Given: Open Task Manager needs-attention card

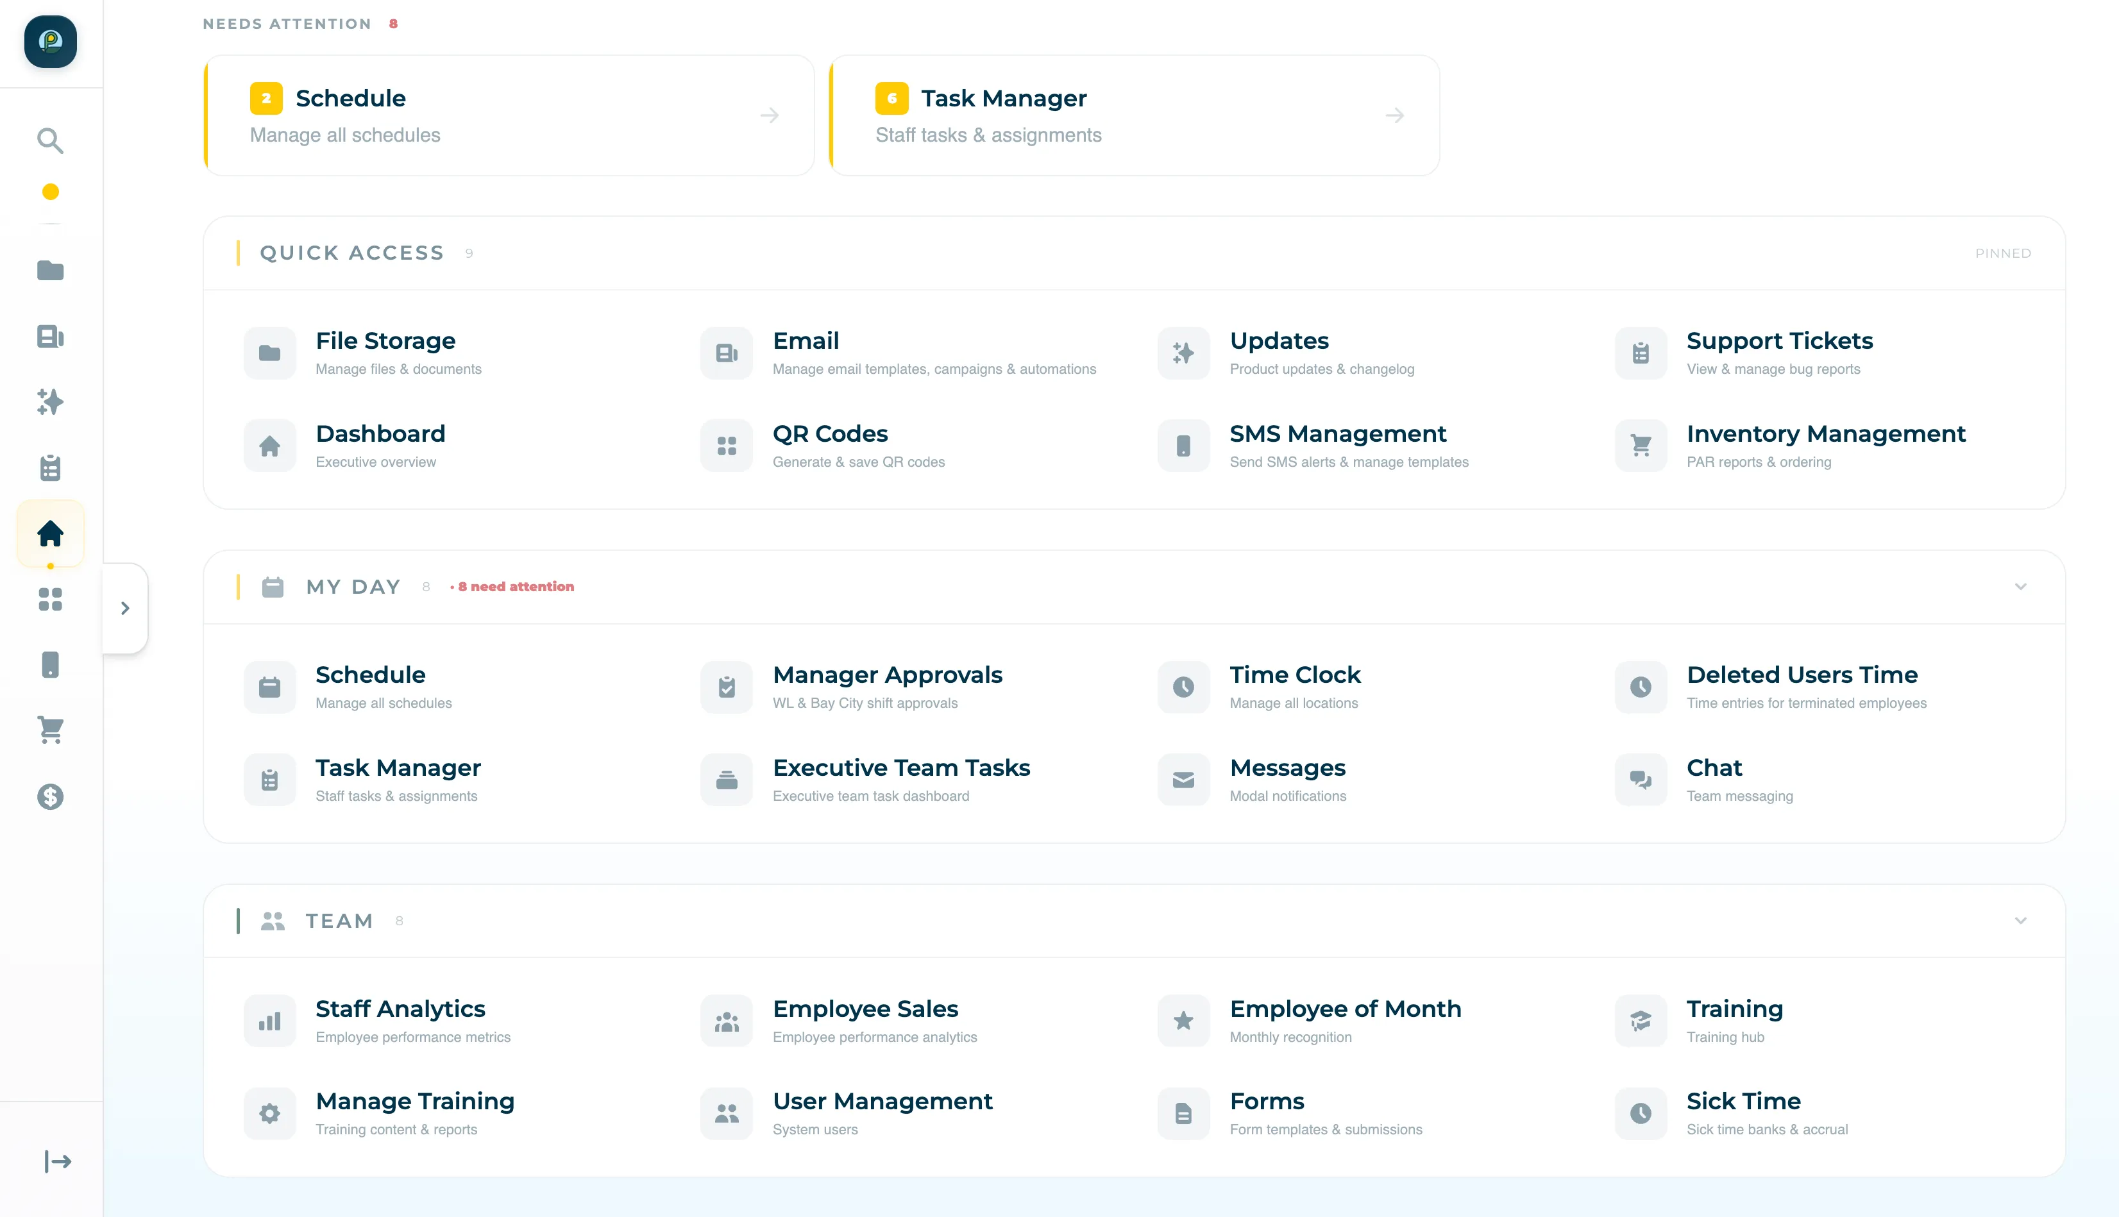Looking at the screenshot, I should tap(1133, 115).
